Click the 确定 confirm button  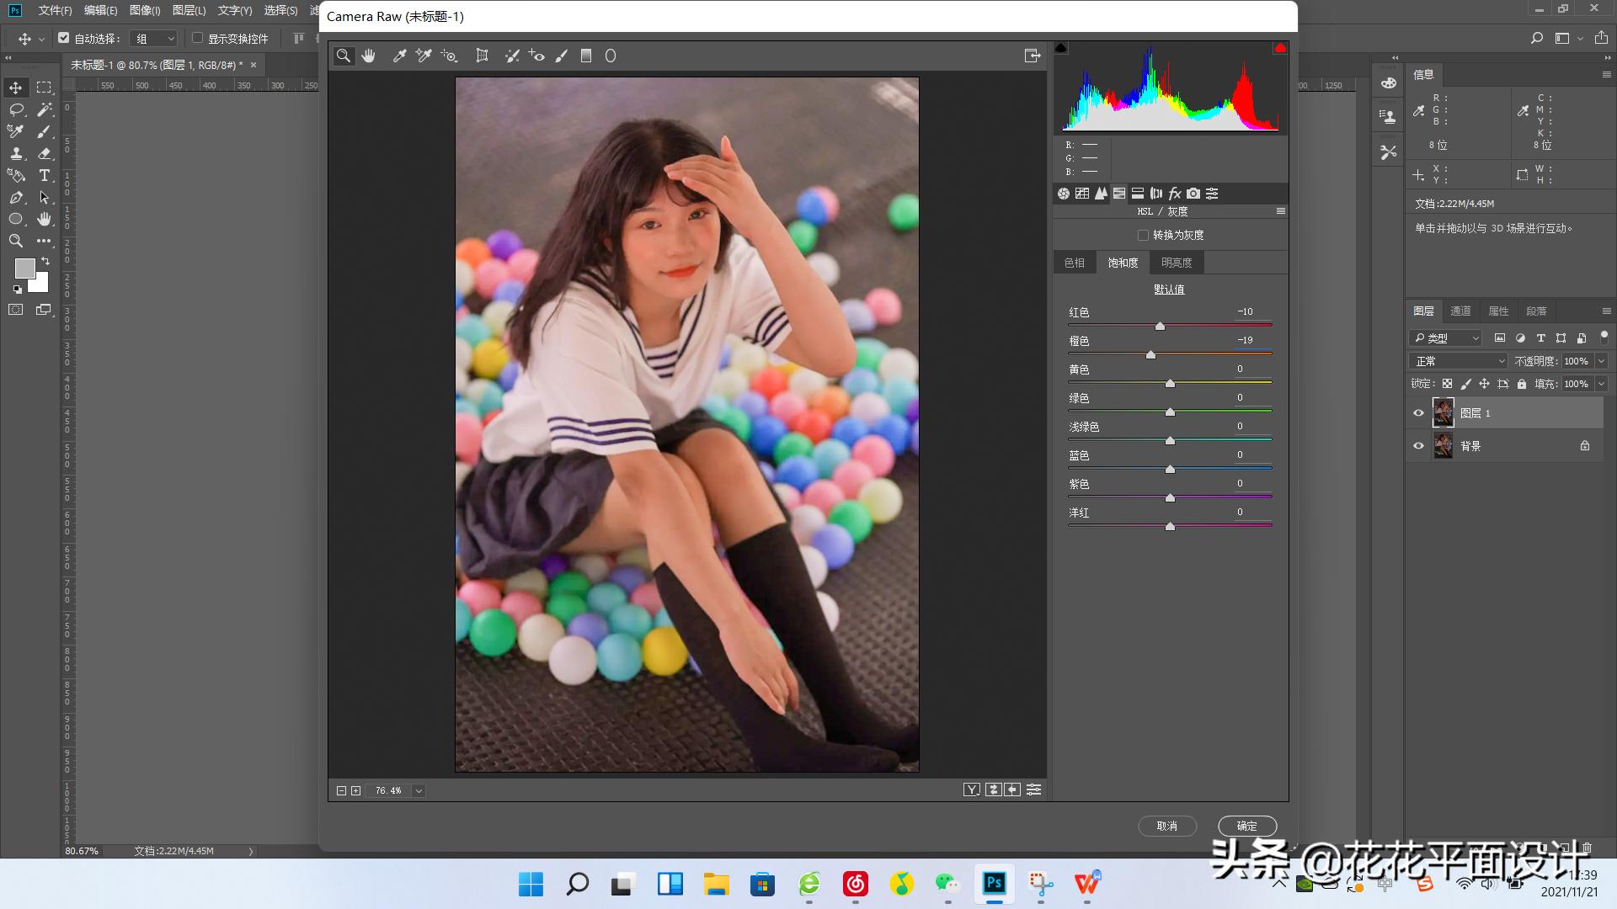click(x=1246, y=826)
